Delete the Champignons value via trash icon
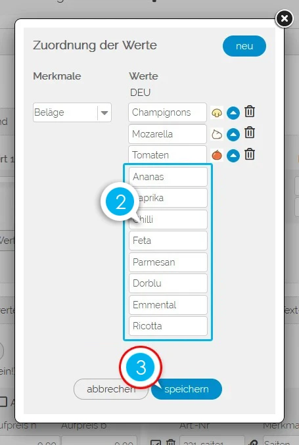This screenshot has width=299, height=445. pyautogui.click(x=250, y=111)
